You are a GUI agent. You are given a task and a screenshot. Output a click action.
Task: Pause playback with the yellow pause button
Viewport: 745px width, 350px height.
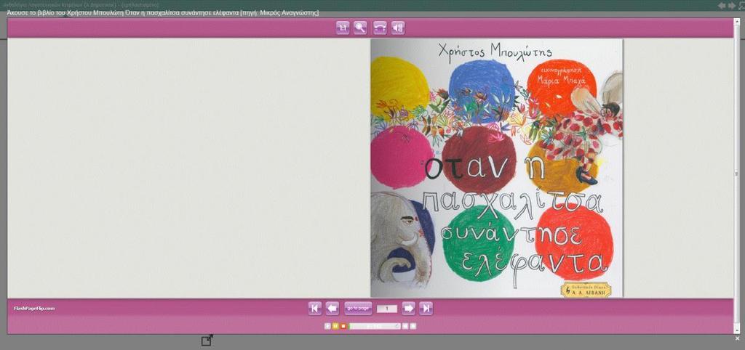[x=335, y=326]
